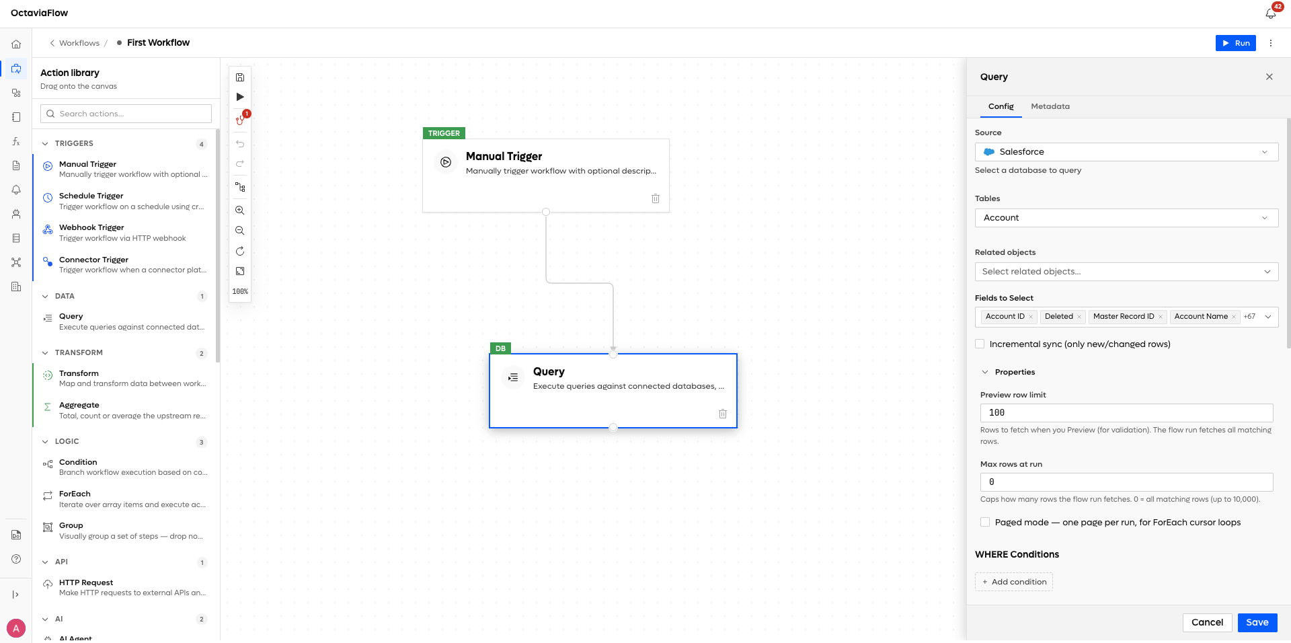Open the help icon in sidebar
This screenshot has height=643, width=1291.
pos(16,559)
